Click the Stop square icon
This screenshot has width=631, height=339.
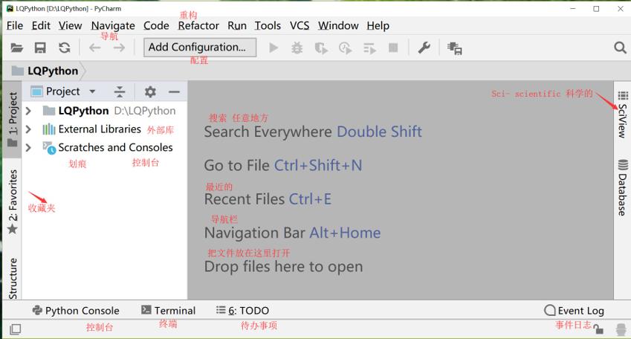pyautogui.click(x=393, y=48)
